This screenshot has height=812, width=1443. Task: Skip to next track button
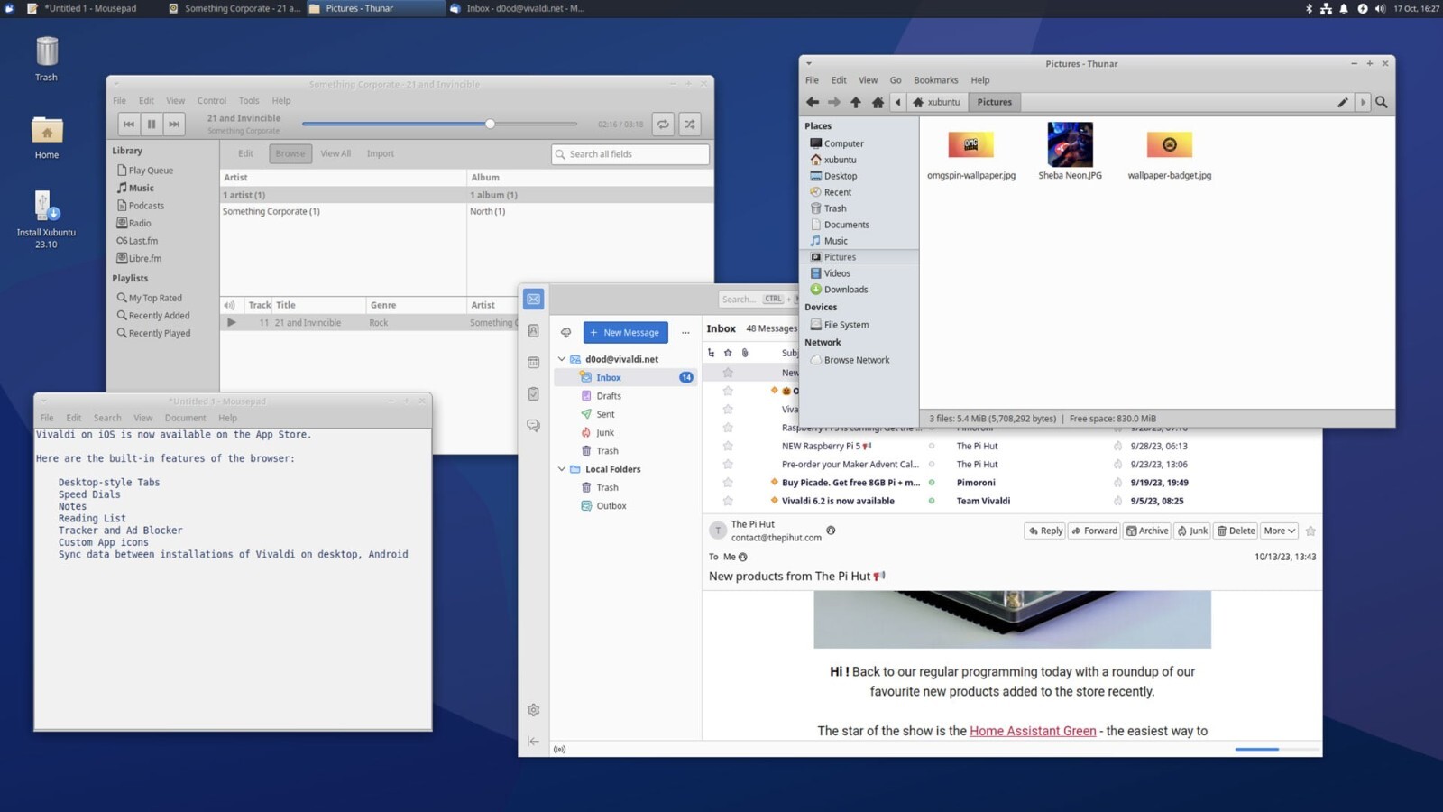174,125
